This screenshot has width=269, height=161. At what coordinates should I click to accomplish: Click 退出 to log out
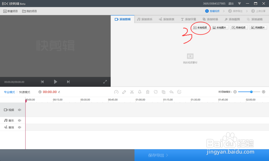231,3
